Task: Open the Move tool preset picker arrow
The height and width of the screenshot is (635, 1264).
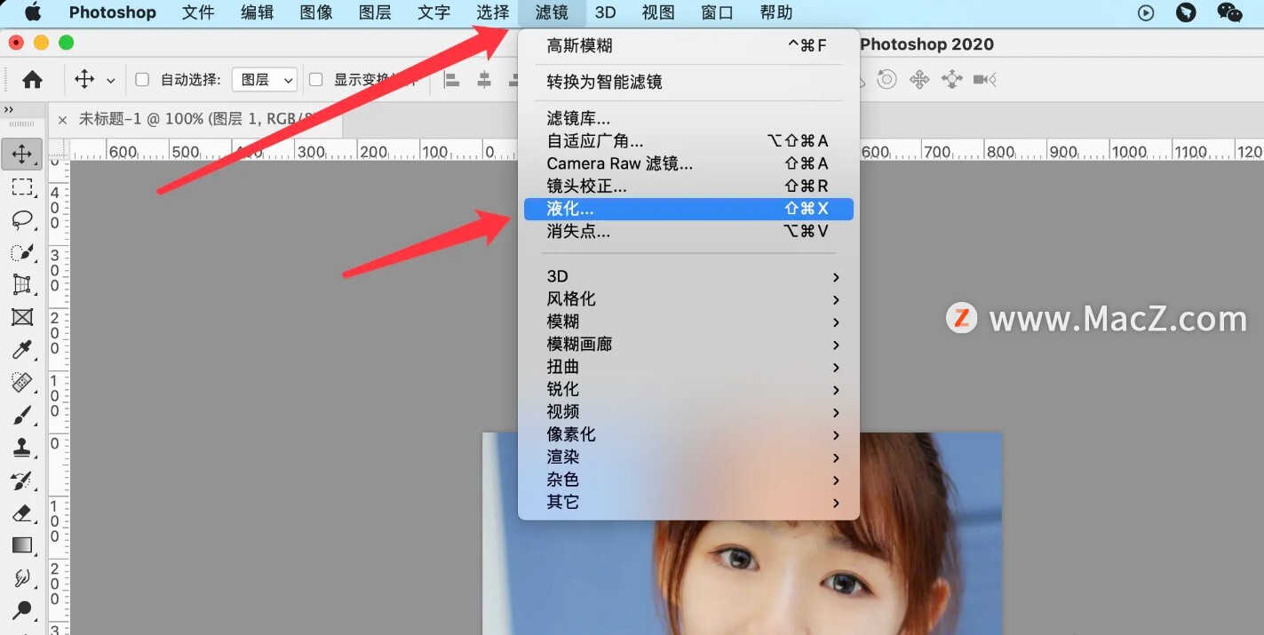Action: coord(111,81)
